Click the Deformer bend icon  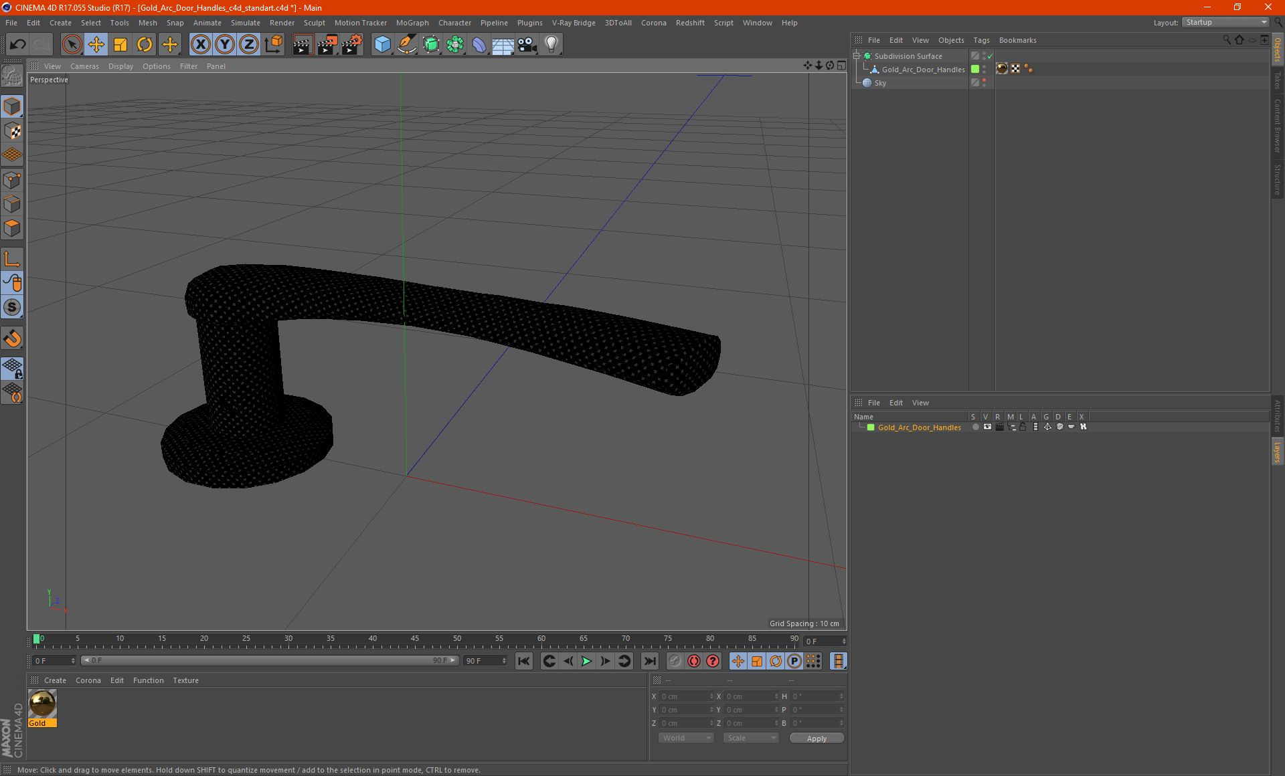[479, 45]
